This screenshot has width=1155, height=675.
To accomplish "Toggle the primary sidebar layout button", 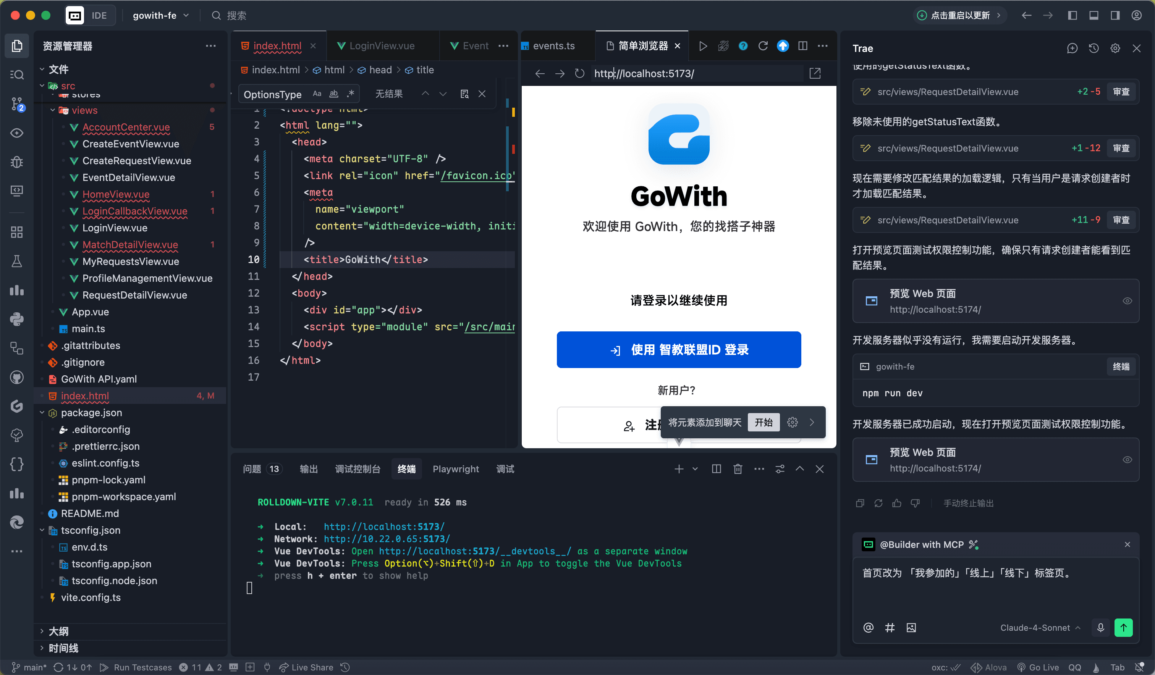I will pyautogui.click(x=1072, y=16).
